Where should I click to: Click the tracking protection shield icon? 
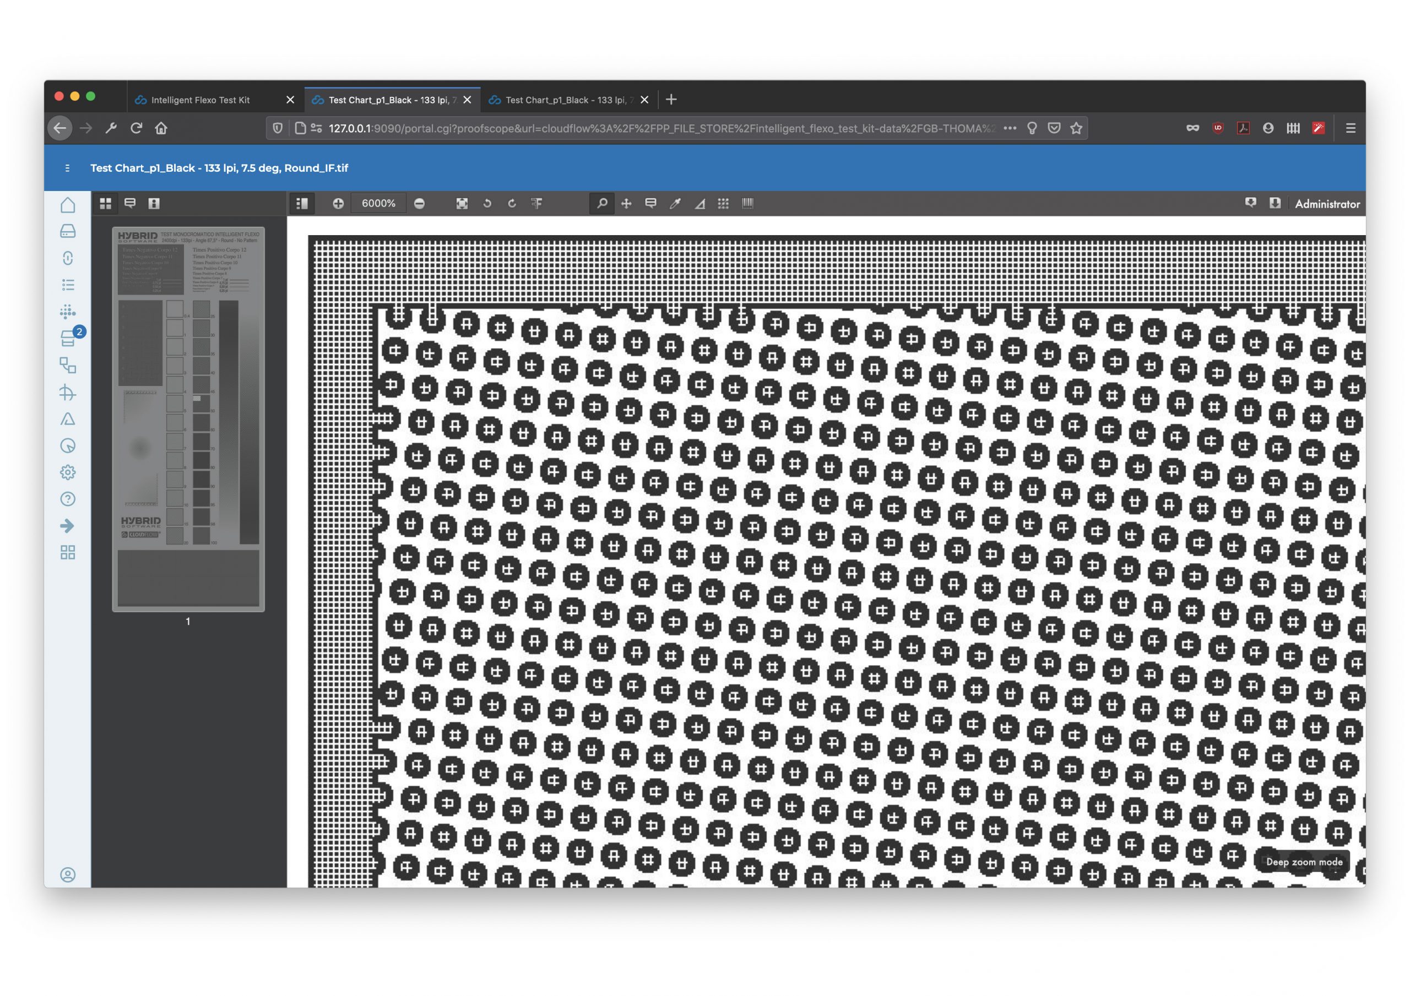tap(278, 128)
